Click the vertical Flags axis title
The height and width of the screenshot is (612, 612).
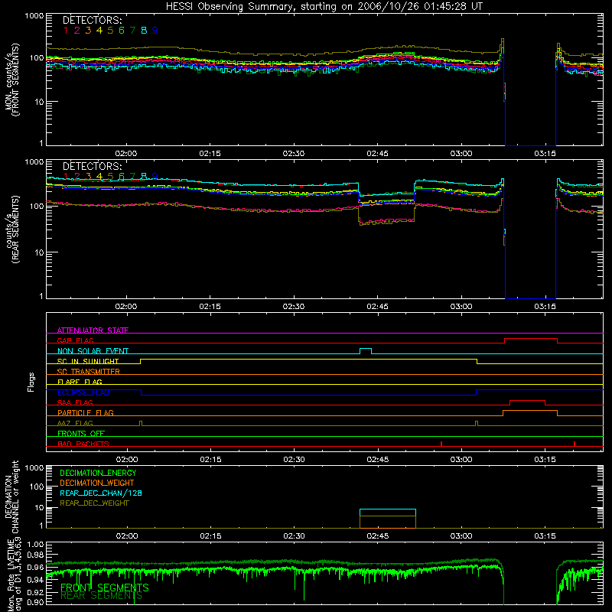pos(31,382)
